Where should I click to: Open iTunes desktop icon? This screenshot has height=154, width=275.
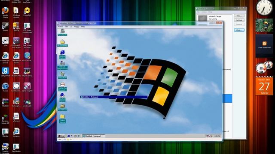[x=5, y=87]
